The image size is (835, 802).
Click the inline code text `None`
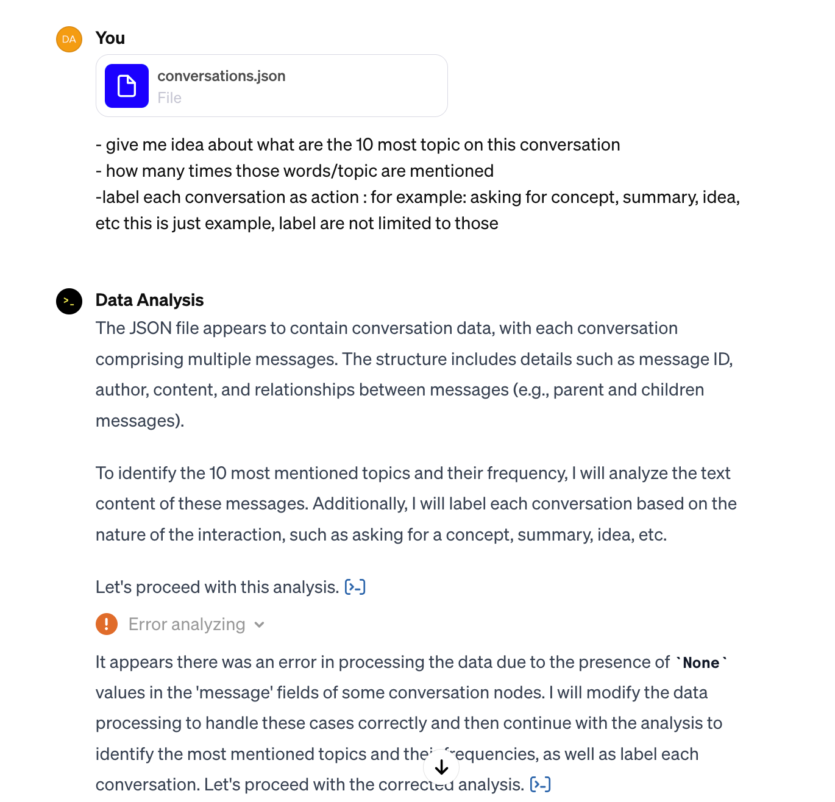click(x=701, y=663)
